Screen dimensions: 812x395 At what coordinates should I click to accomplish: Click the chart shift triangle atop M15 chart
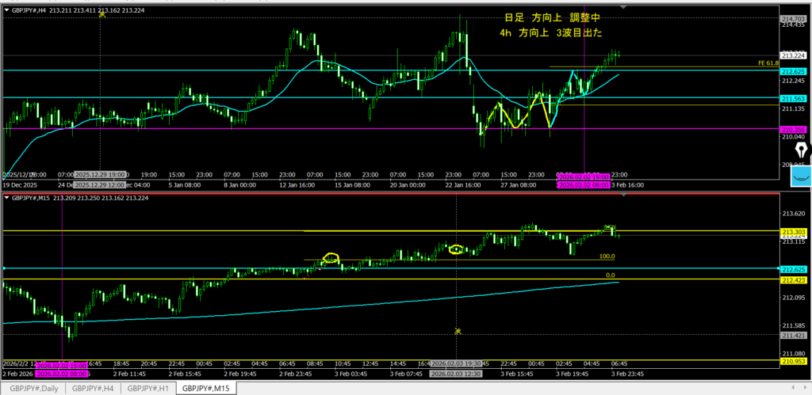(x=622, y=196)
